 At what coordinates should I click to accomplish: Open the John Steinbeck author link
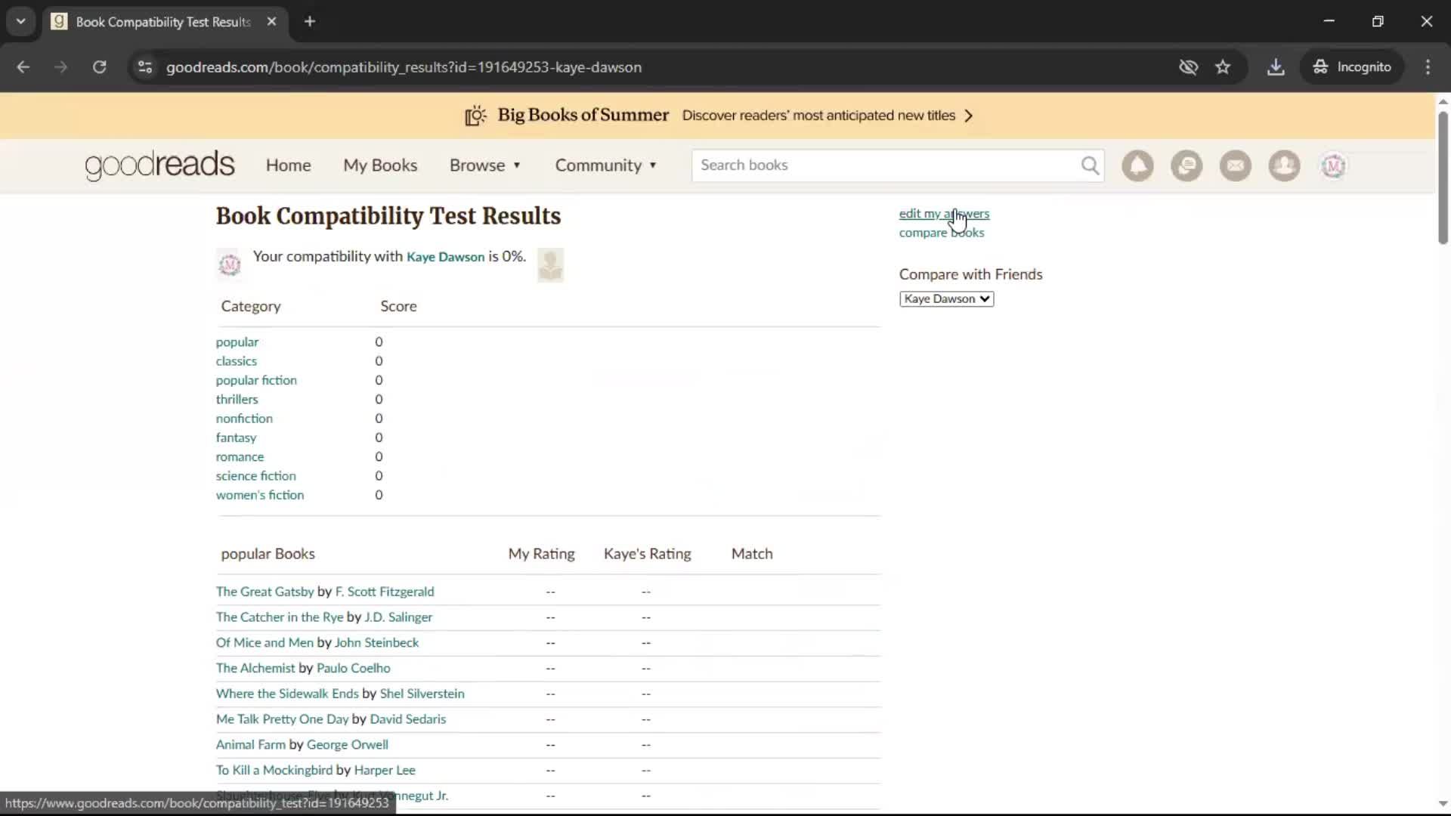tap(376, 643)
